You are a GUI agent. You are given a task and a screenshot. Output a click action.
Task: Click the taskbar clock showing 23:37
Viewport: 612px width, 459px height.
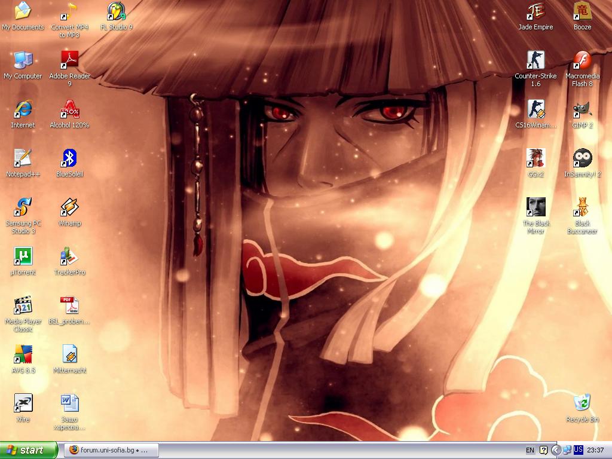coord(595,450)
